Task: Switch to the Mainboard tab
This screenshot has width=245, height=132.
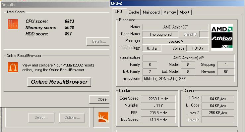Action: 151,12
